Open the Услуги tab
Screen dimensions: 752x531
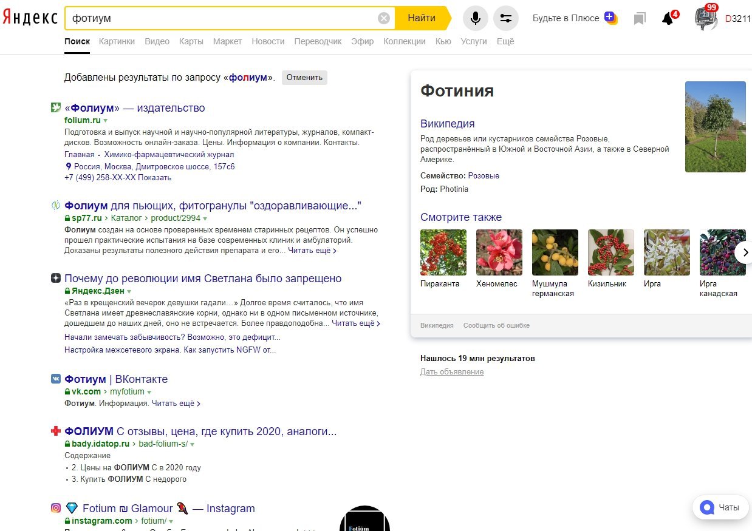coord(474,41)
